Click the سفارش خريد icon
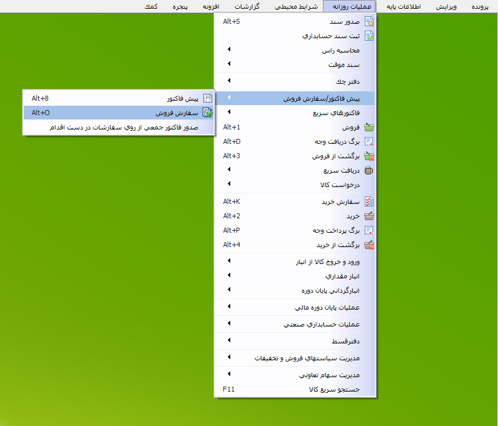Viewport: 498px width, 426px height. 369,202
